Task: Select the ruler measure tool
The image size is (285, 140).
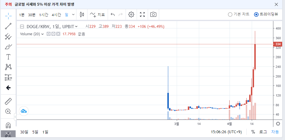Action: (x=8, y=101)
